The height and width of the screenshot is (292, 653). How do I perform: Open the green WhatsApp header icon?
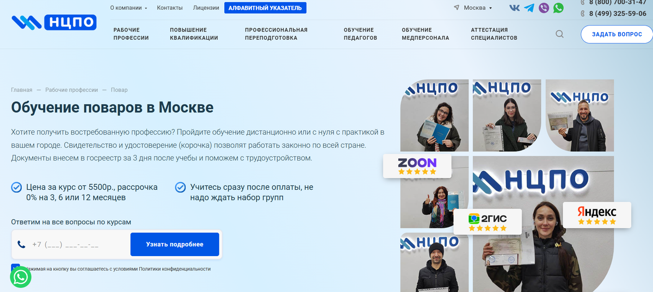(558, 8)
